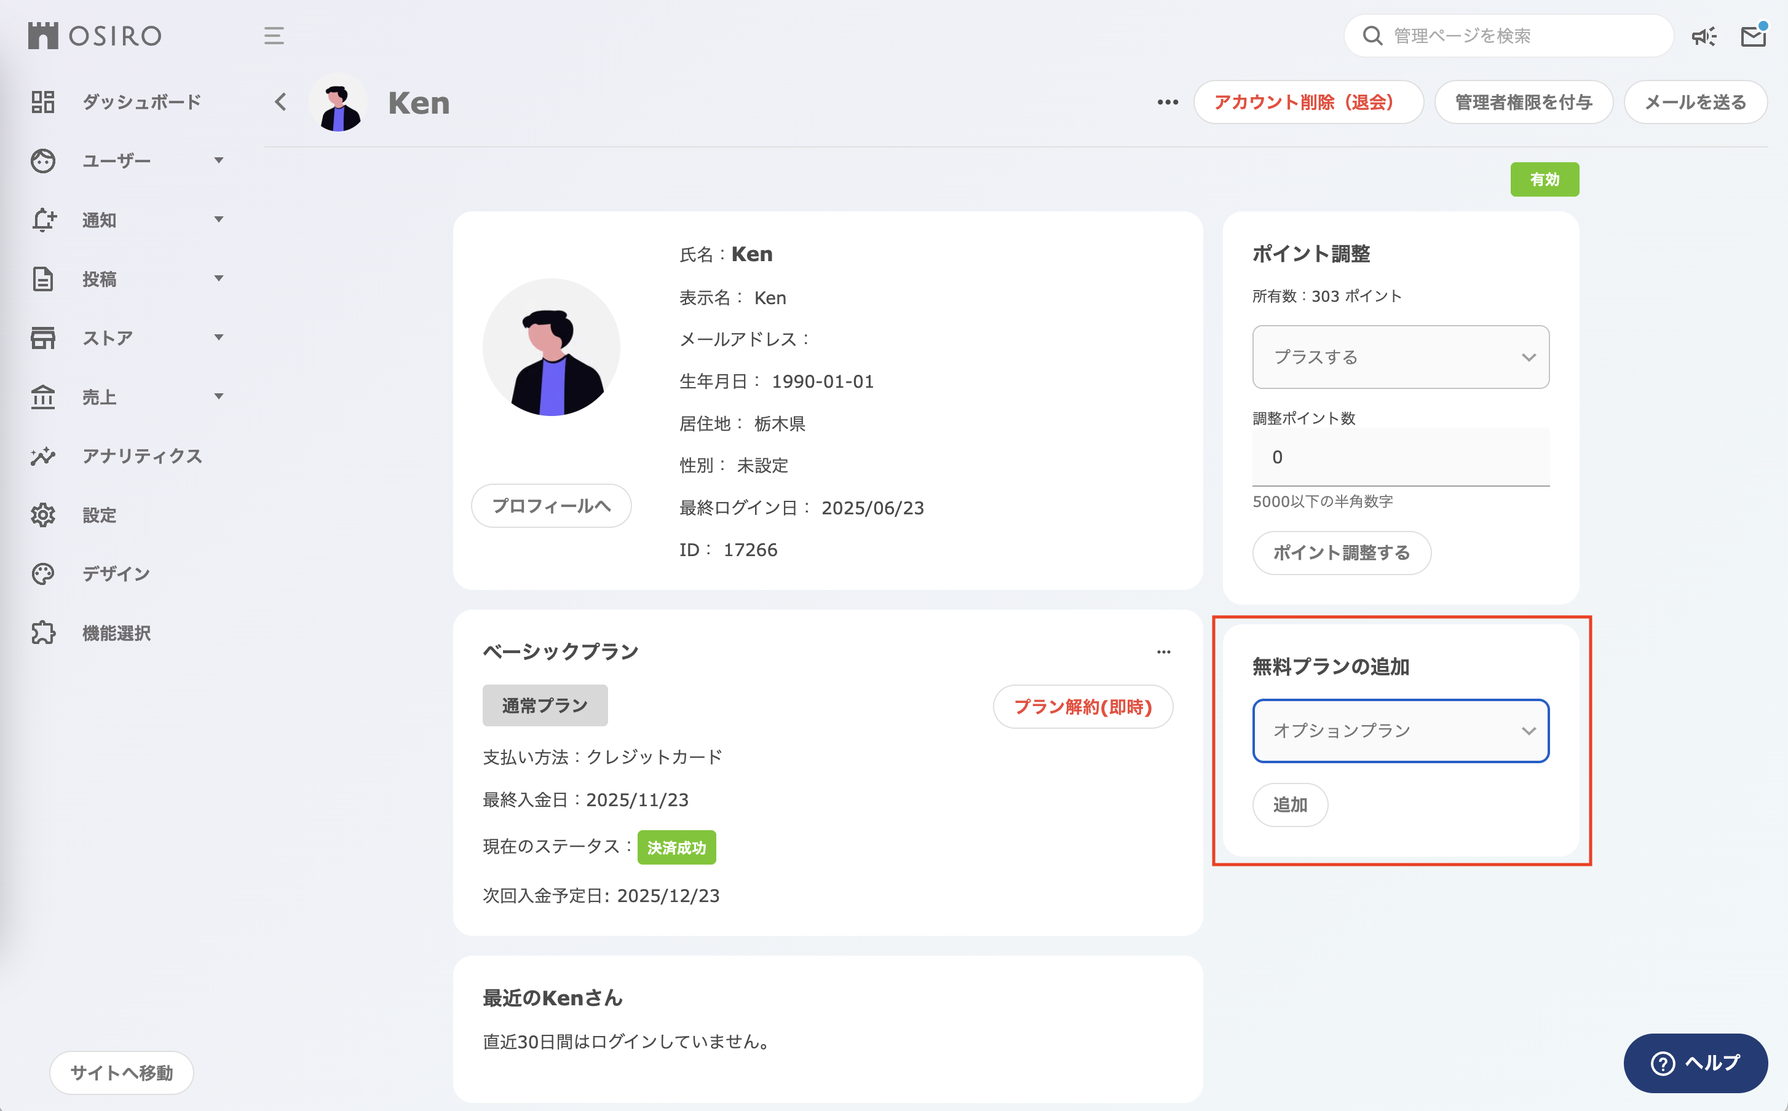The image size is (1788, 1111).
Task: Open the mail inbox icon
Action: tap(1753, 36)
